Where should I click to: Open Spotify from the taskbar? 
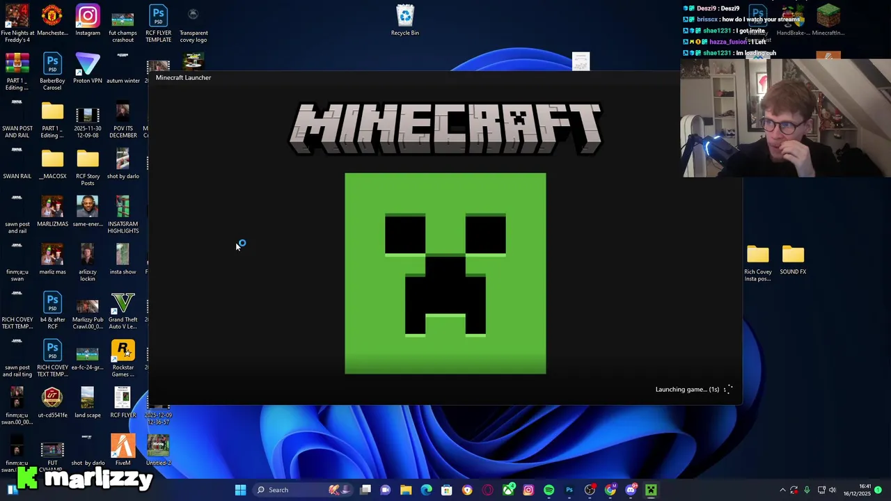click(549, 490)
